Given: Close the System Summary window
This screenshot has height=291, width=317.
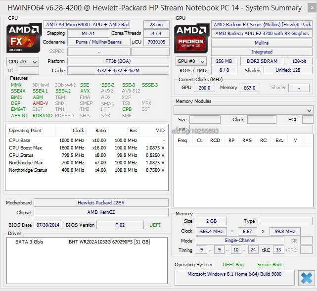Looking at the screenshot, I should [312, 8].
